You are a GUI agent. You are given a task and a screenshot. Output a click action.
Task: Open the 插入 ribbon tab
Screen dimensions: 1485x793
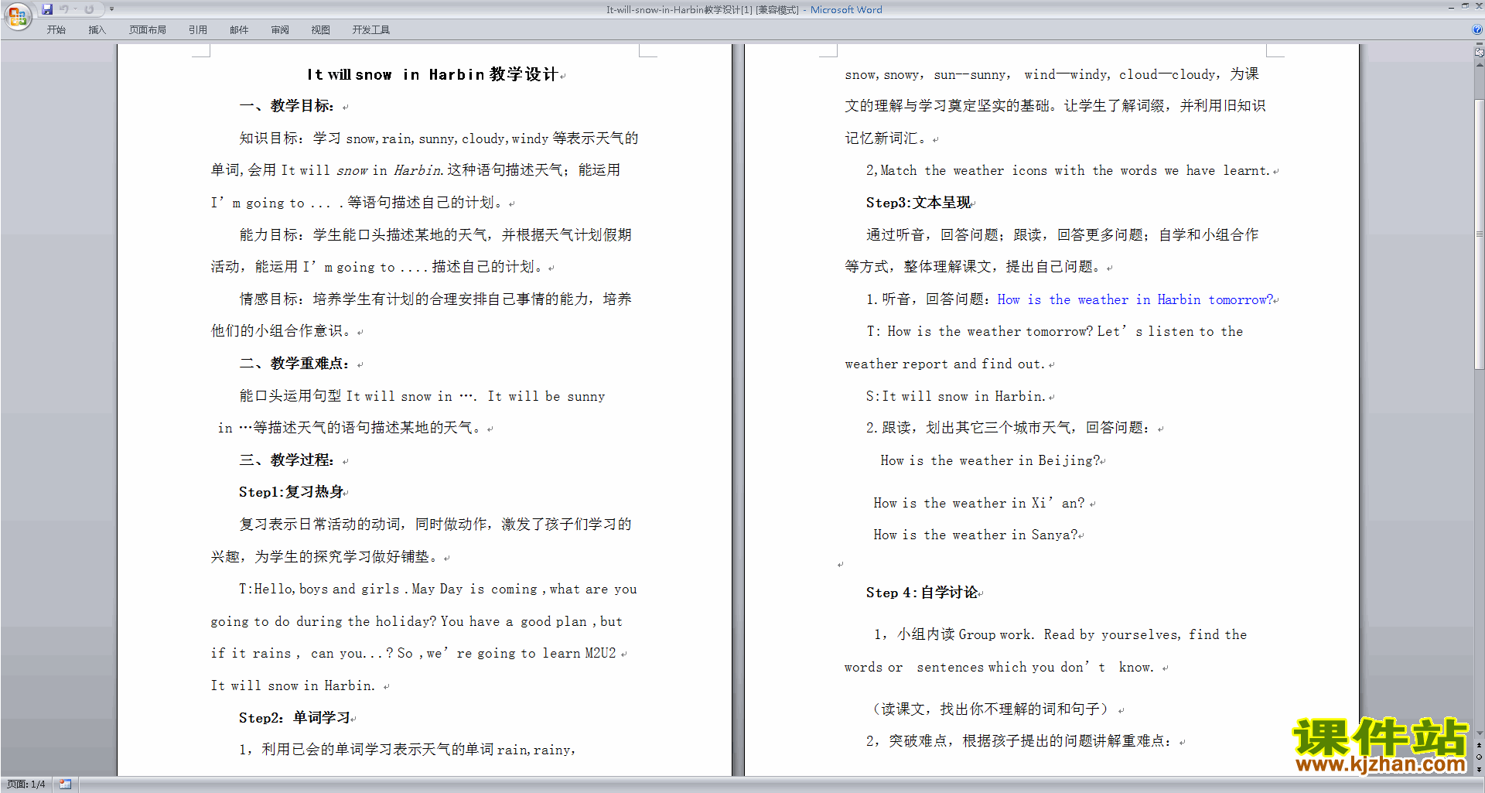coord(97,29)
